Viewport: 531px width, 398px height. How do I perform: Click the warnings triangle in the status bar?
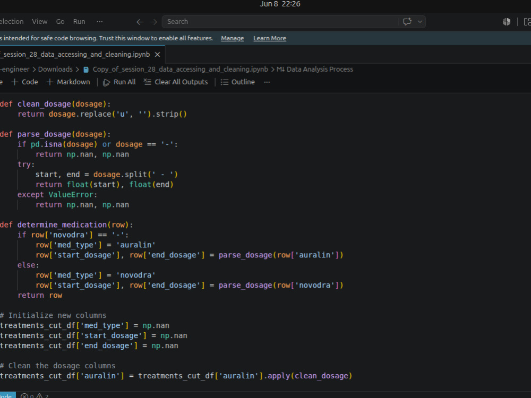pyautogui.click(x=40, y=396)
